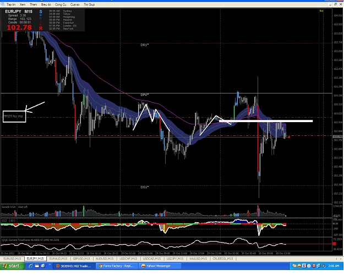Image resolution: width=344 pixels, height=275 pixels.
Task: Switch to HGI Trading taskbar button
Action: coord(74,266)
